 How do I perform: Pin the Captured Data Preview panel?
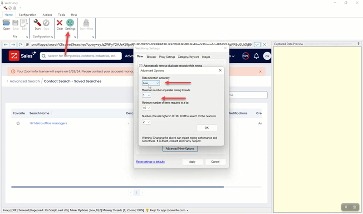[x=358, y=43]
